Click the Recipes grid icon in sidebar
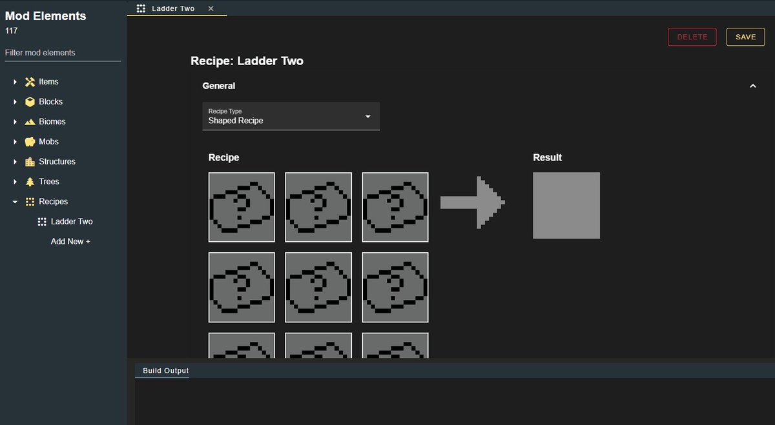This screenshot has width=775, height=425. [30, 202]
